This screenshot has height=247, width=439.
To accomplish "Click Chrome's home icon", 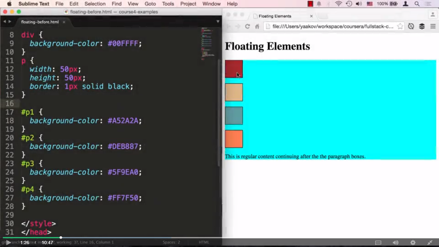I will point(257,27).
